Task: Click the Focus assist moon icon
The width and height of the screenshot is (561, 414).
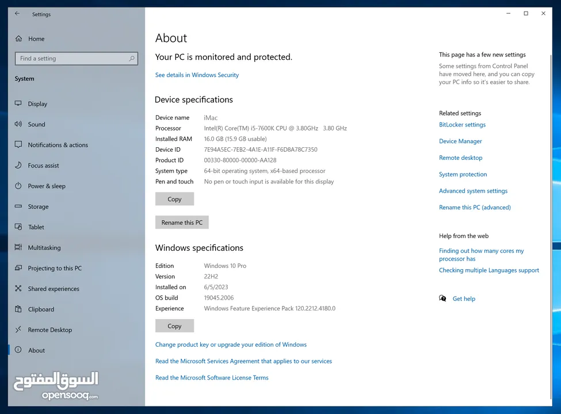Action: [x=18, y=165]
